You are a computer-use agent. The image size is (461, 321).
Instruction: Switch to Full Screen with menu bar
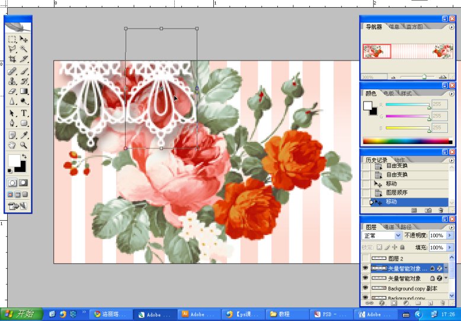[18, 195]
